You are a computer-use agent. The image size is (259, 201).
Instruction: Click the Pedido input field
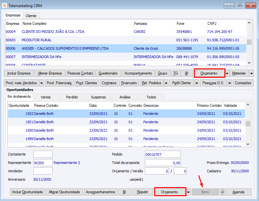(163, 154)
